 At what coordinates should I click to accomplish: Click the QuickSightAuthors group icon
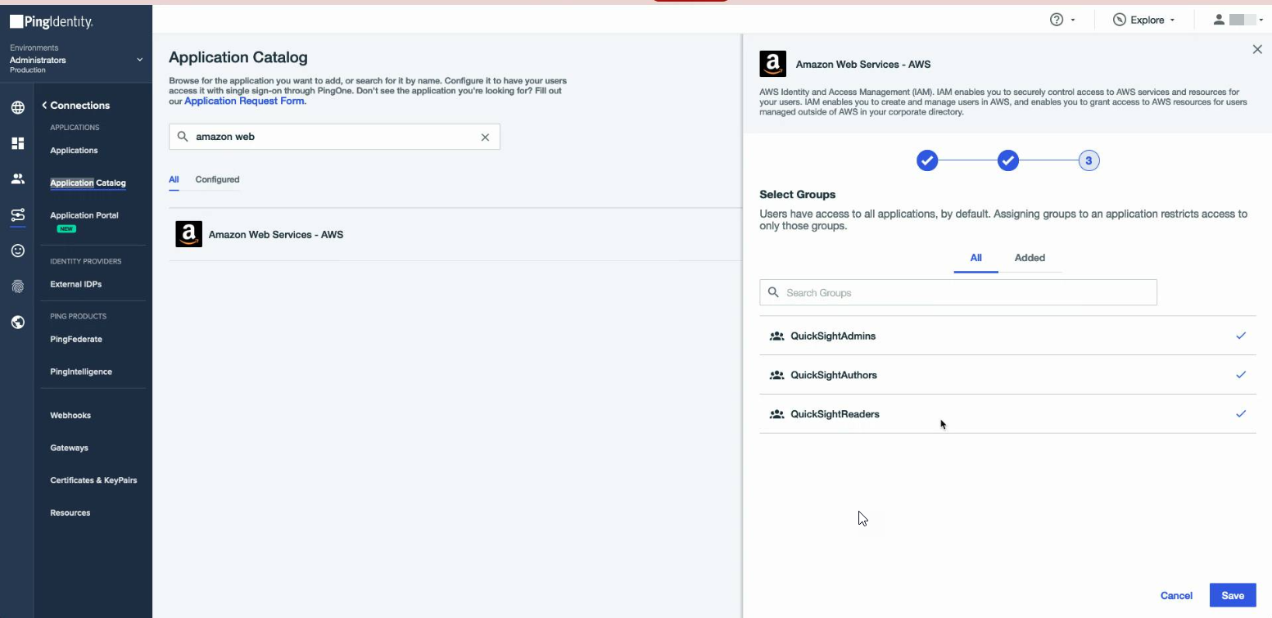tap(777, 376)
